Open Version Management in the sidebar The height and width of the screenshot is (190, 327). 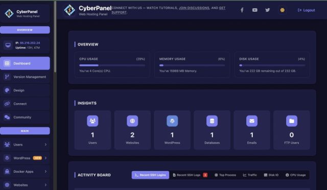pos(25,77)
